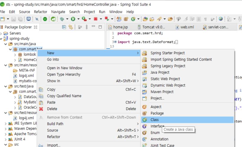Select Annotation in New submenu
Viewport: 242px width, 147px height.
point(187,139)
